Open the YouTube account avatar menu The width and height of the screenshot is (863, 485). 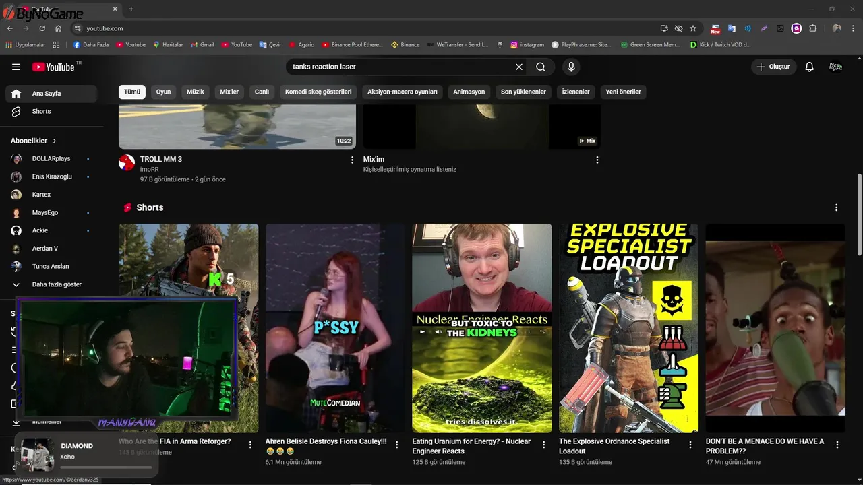(835, 67)
